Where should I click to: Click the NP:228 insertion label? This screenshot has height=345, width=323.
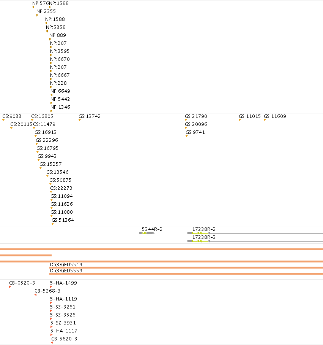[58, 83]
